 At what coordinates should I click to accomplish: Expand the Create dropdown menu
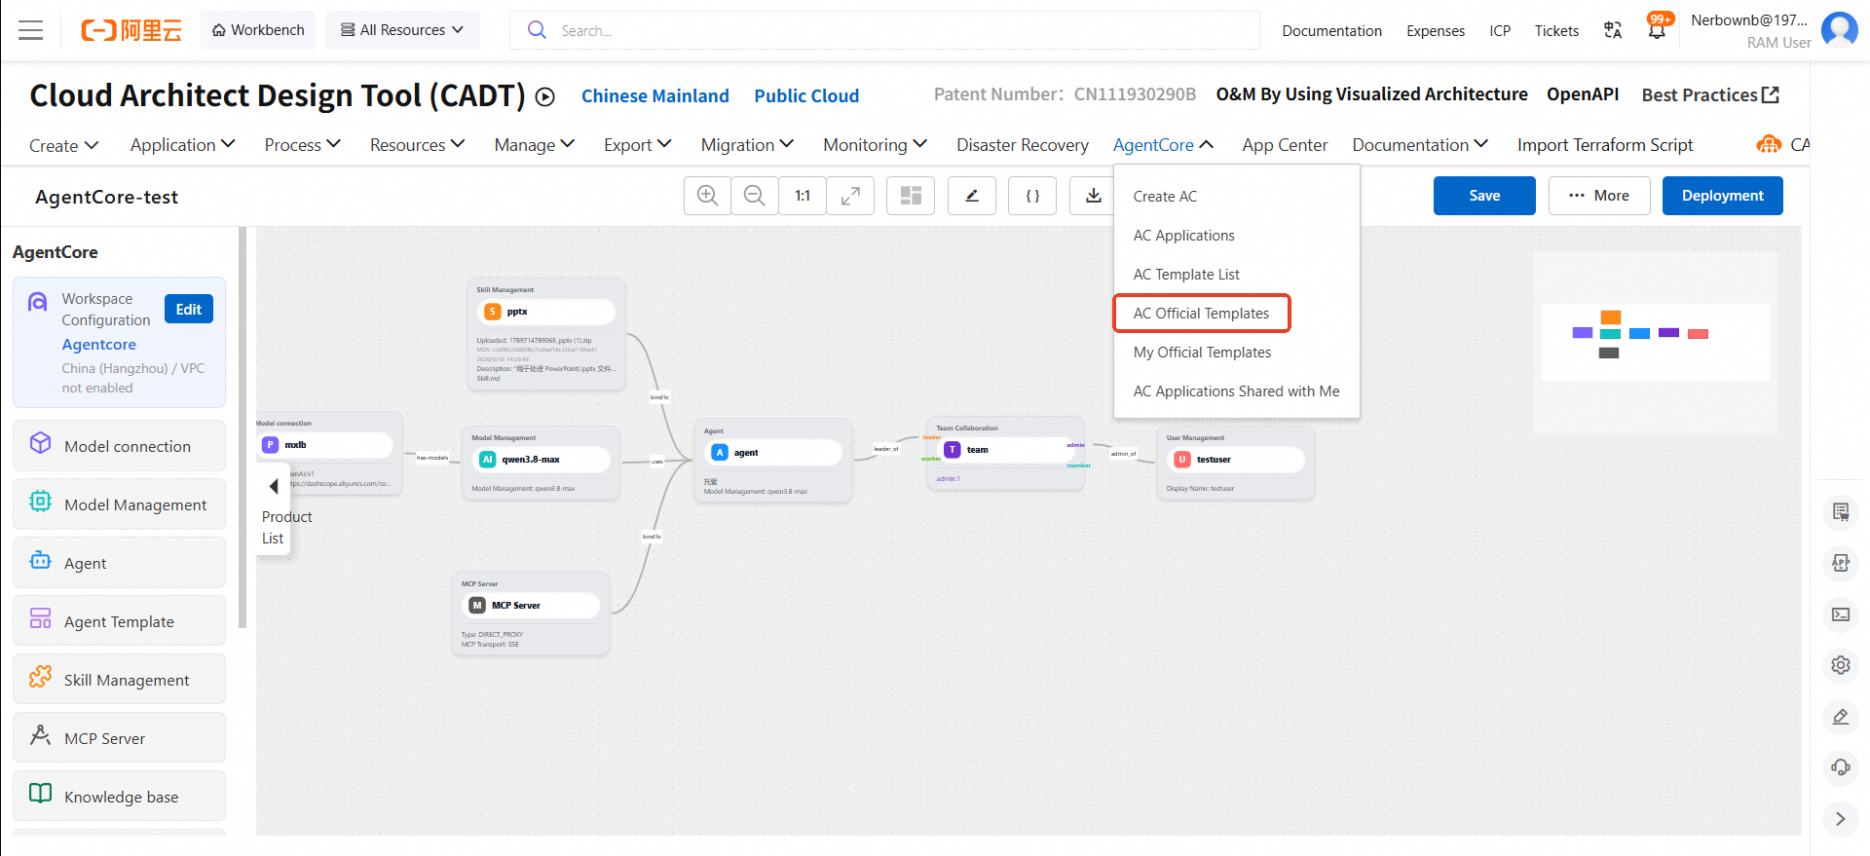pyautogui.click(x=63, y=145)
